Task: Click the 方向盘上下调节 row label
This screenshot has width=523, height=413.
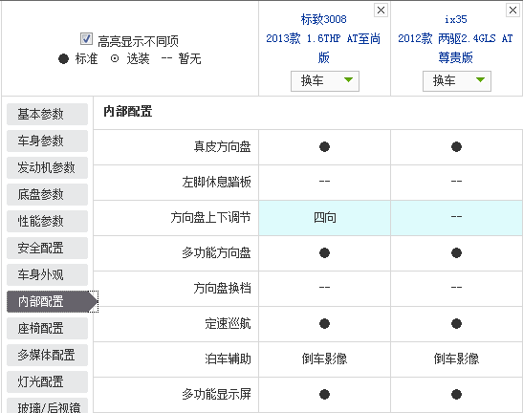Action: [x=210, y=218]
